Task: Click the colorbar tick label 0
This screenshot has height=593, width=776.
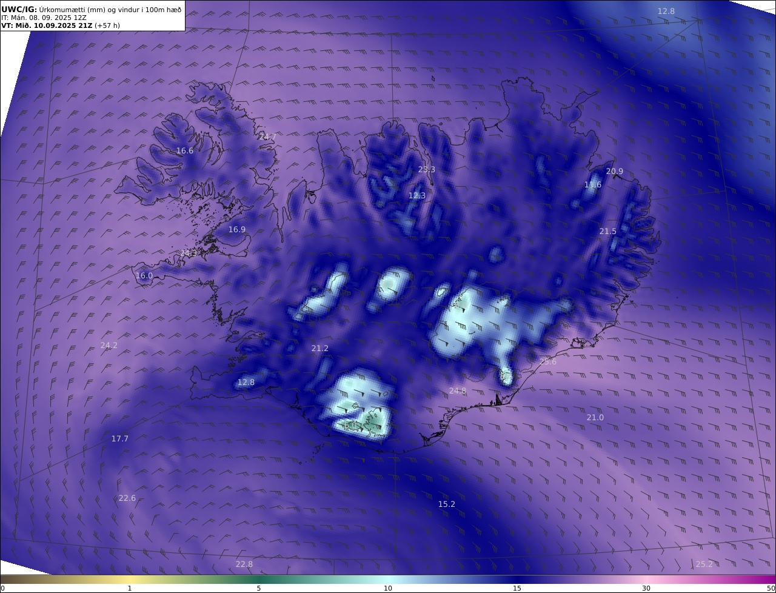Action: click(x=2, y=588)
